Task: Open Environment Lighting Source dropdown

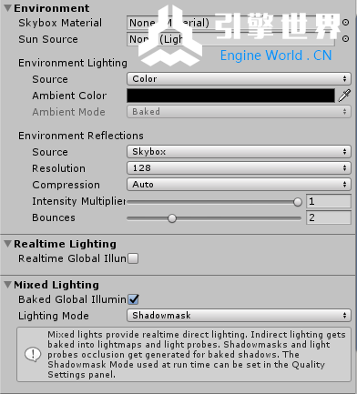Action: click(239, 79)
